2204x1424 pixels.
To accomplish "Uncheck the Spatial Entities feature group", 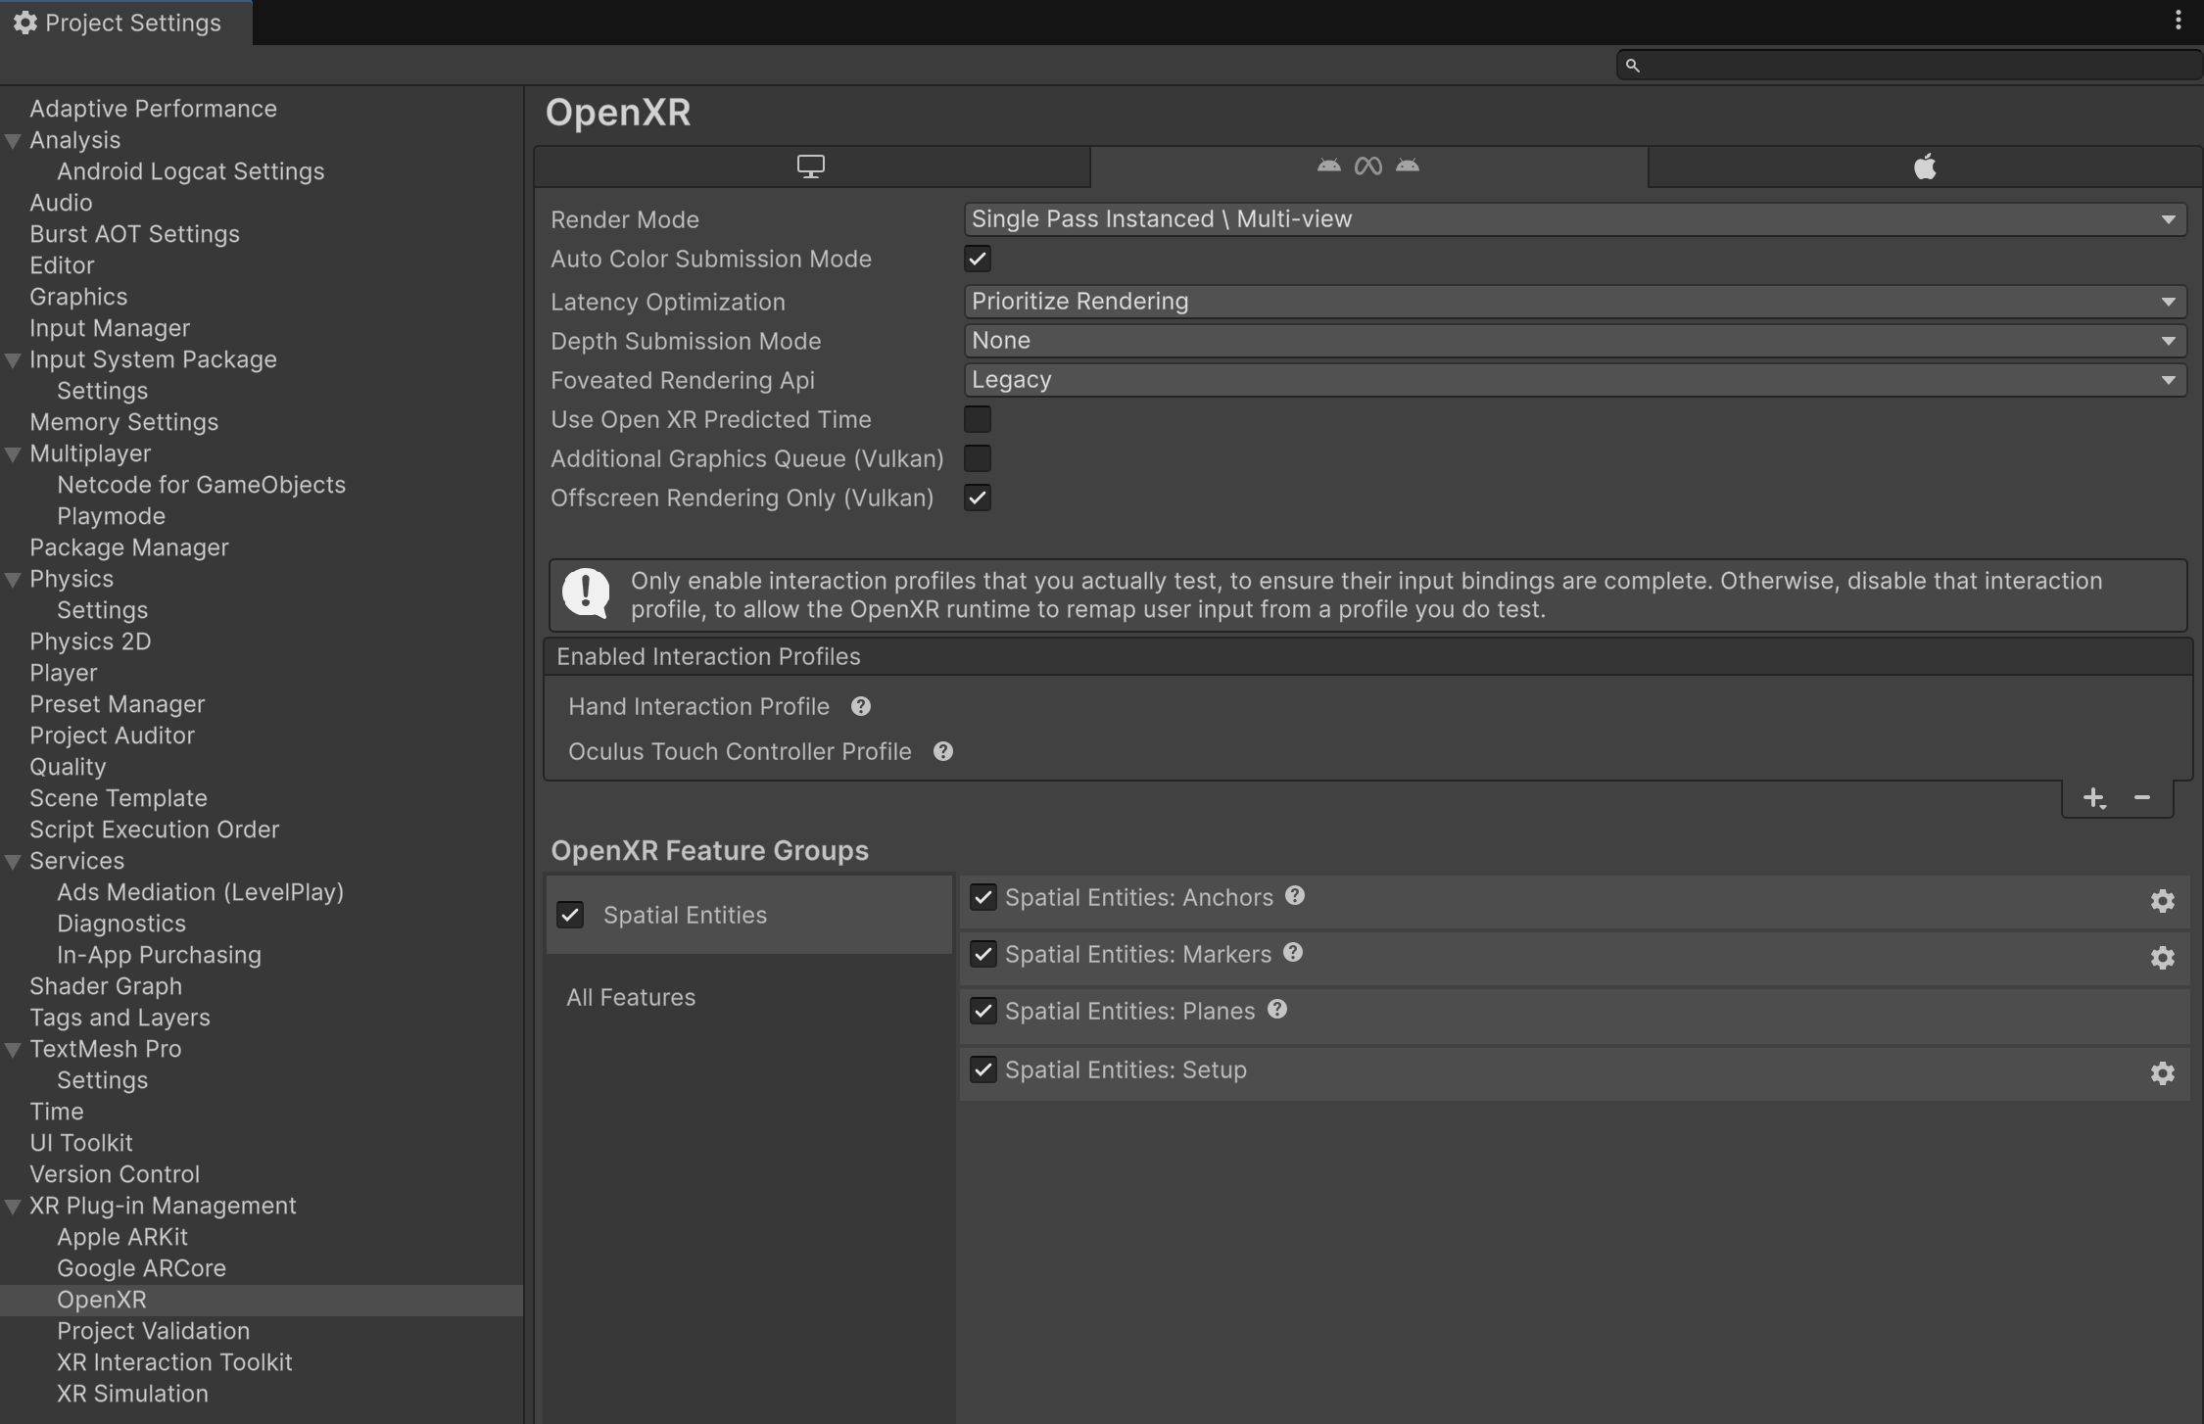I will pyautogui.click(x=570, y=915).
